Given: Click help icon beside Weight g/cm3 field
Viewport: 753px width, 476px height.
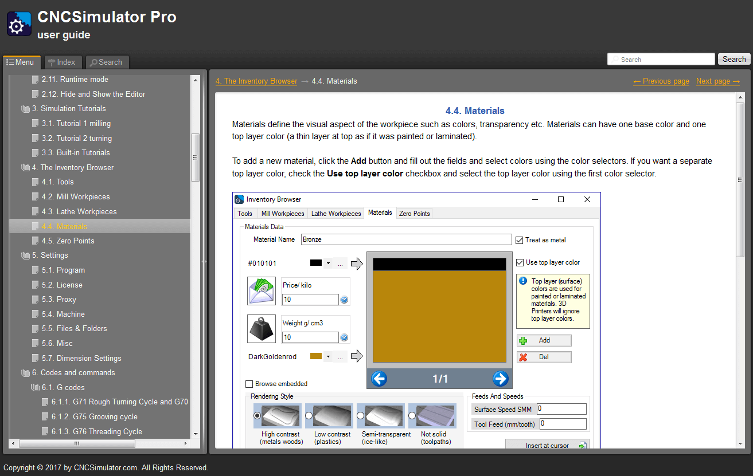Looking at the screenshot, I should (344, 337).
